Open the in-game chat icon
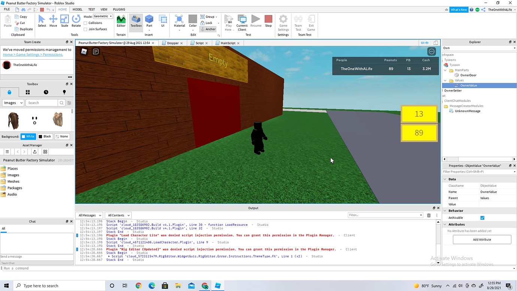This screenshot has width=517, height=291. coord(96,51)
